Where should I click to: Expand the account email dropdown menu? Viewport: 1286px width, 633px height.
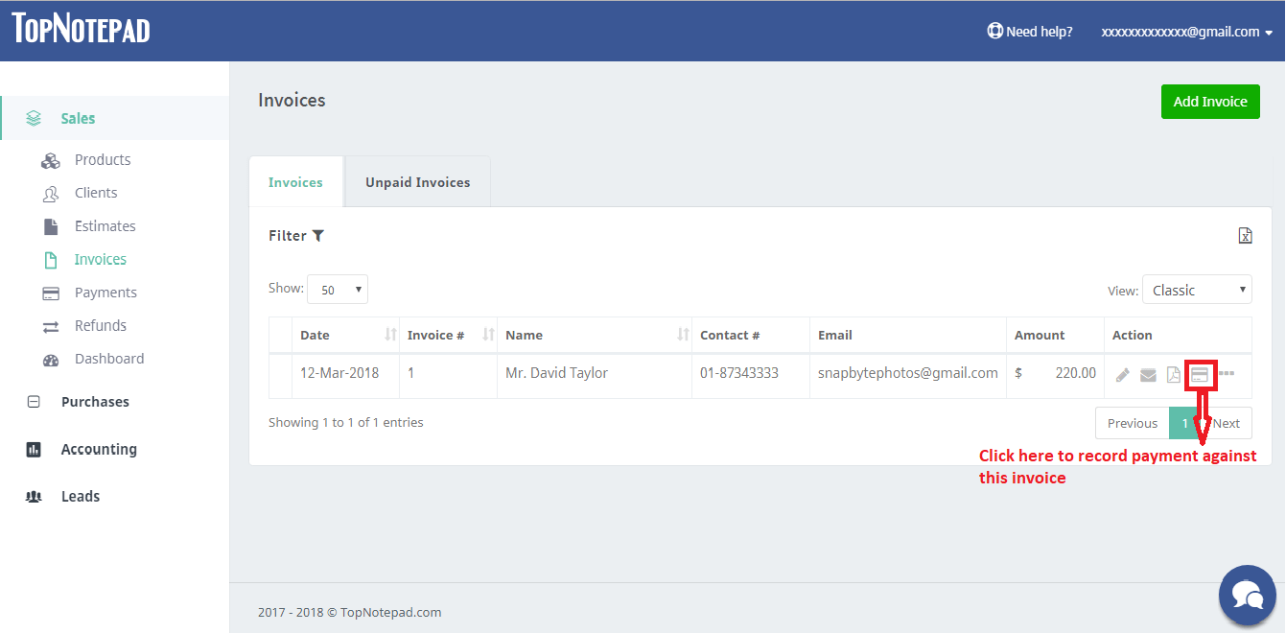click(x=1187, y=32)
